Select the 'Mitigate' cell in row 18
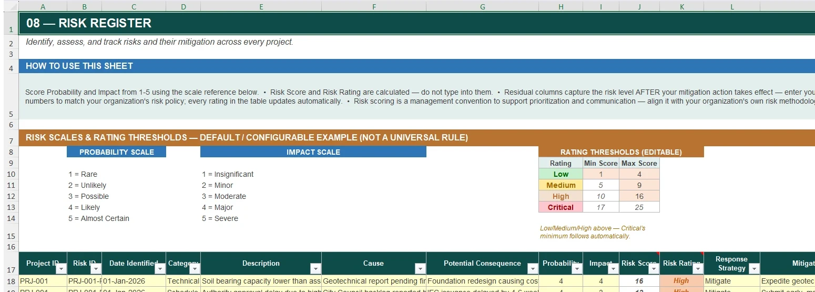 point(732,281)
